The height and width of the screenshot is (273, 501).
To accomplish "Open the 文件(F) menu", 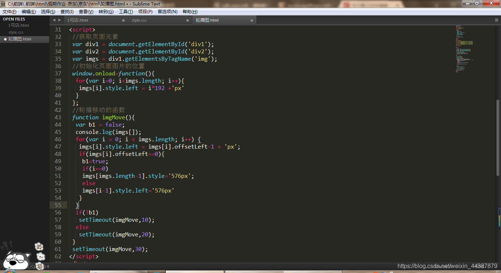I will (x=9, y=11).
